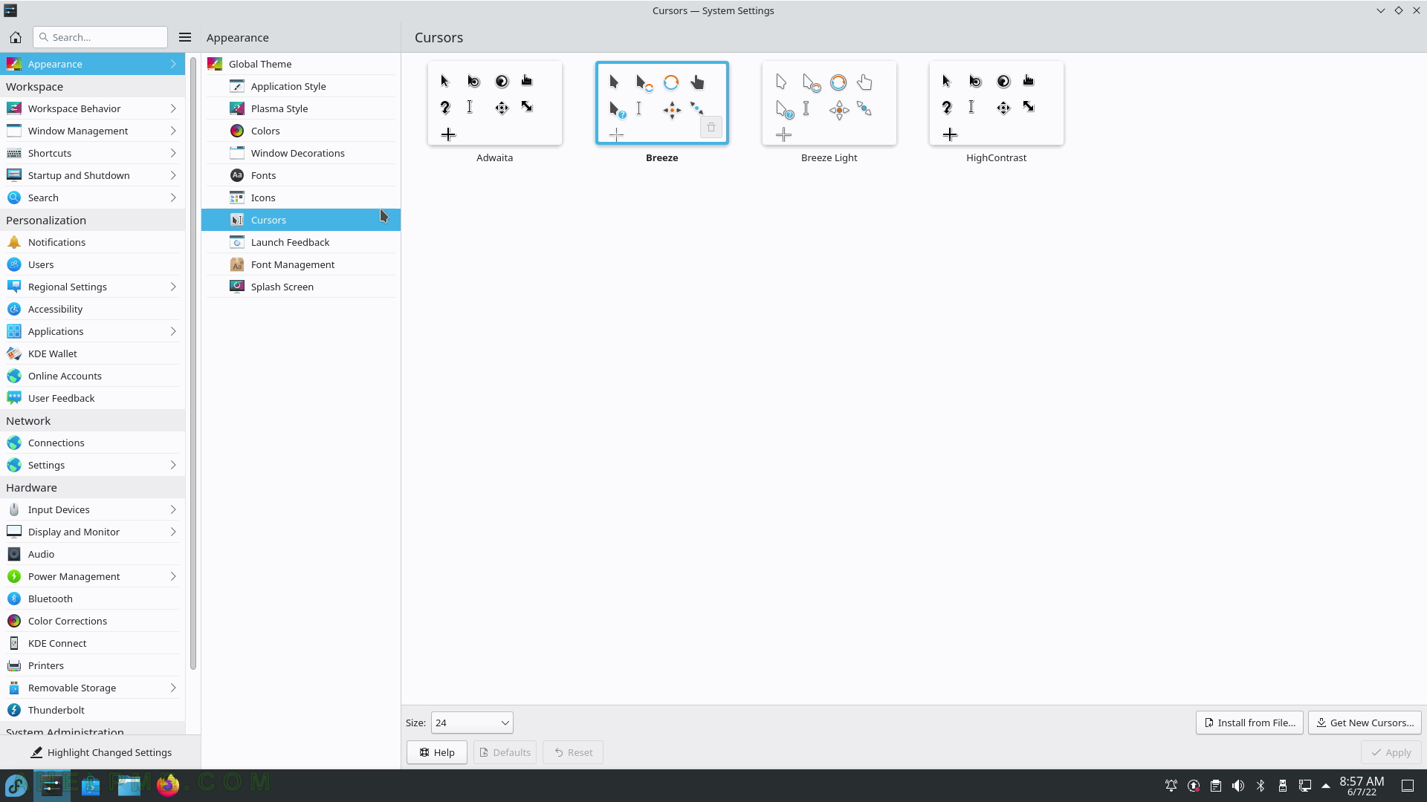Open the Fedora application launcher in taskbar
The width and height of the screenshot is (1427, 802).
pyautogui.click(x=16, y=785)
